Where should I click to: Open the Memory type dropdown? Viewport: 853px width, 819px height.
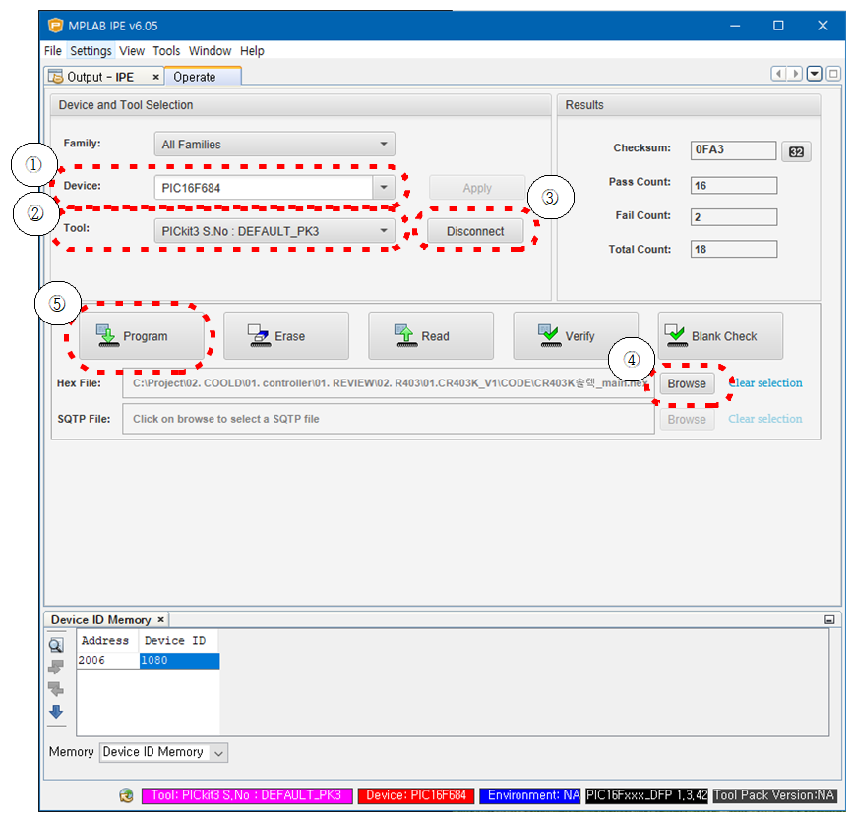(163, 753)
